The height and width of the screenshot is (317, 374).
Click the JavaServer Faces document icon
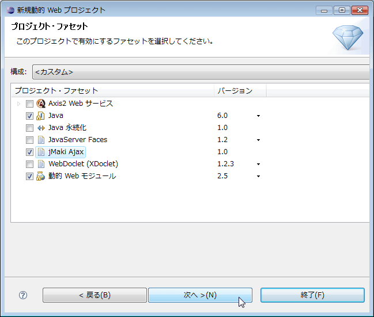point(41,140)
